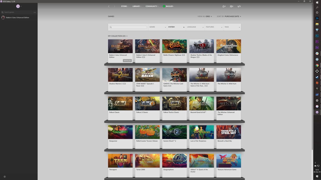
Task: Open Windows Start button on the taskbar
Action: point(317,2)
